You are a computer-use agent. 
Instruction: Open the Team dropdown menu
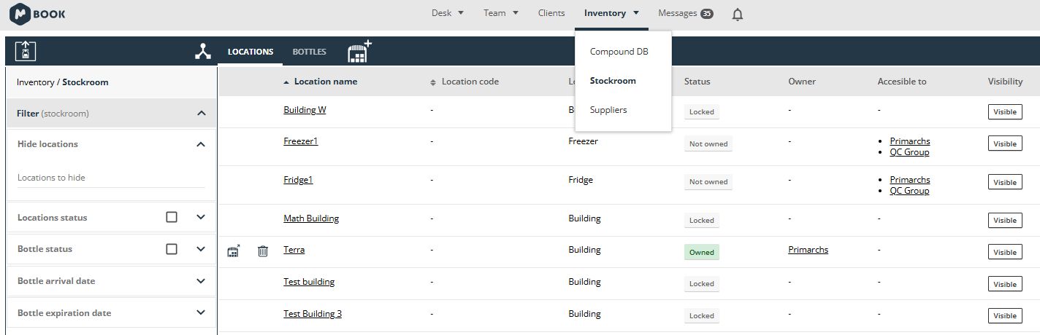pyautogui.click(x=501, y=13)
